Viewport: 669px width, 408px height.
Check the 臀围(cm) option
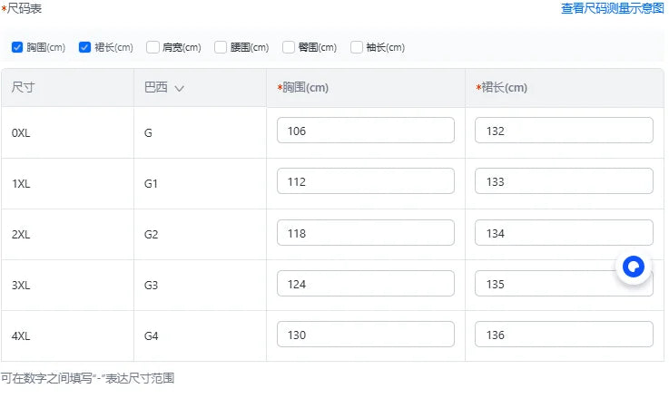pyautogui.click(x=289, y=47)
